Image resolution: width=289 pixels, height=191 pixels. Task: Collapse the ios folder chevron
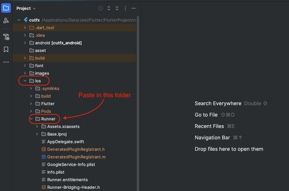[25, 81]
